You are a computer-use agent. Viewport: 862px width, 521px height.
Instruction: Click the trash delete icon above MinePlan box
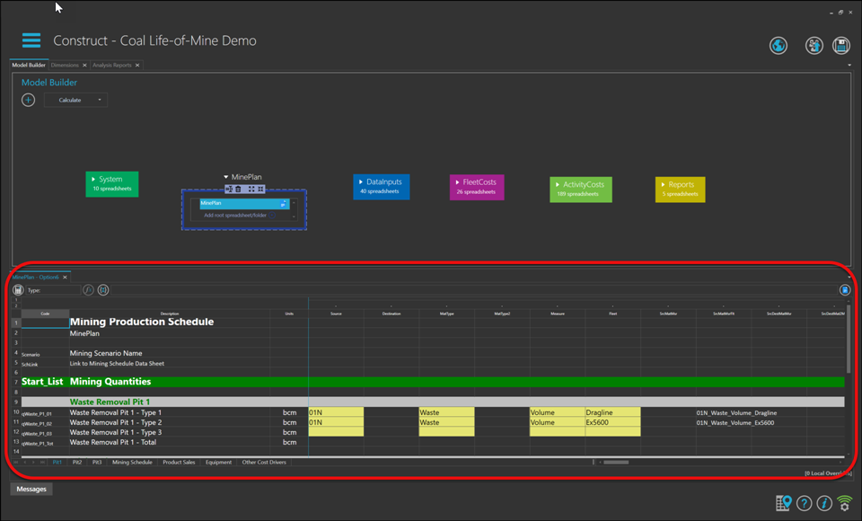coord(238,189)
